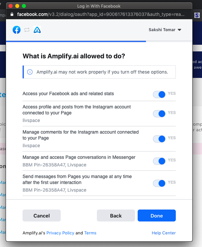Click the facebook.com URL in the address bar
The width and height of the screenshot is (202, 247).
point(101,14)
